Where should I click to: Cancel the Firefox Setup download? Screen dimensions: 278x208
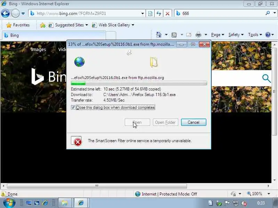(x=194, y=122)
